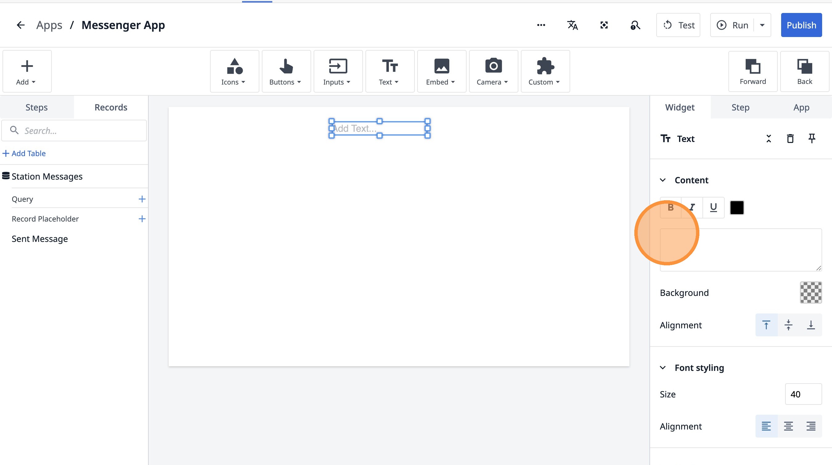The width and height of the screenshot is (832, 465).
Task: Click the back arrow to Apps
Action: pos(21,25)
